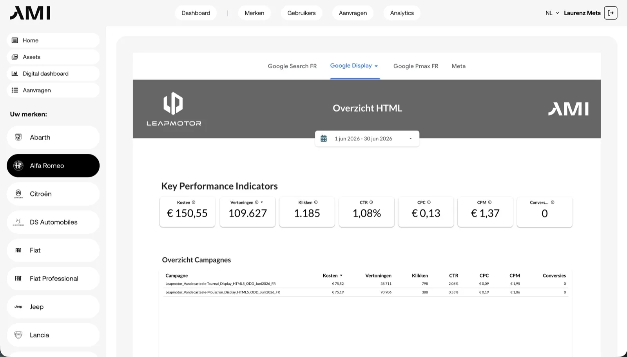Click the Lancia brand logo icon

point(18,335)
